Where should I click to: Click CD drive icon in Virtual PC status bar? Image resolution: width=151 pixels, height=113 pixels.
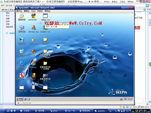click(x=21, y=103)
